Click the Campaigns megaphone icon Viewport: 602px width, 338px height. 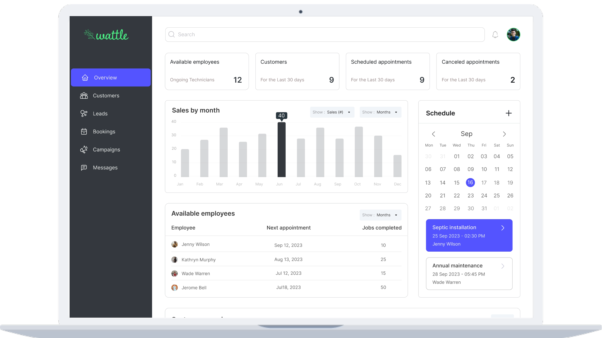click(84, 150)
